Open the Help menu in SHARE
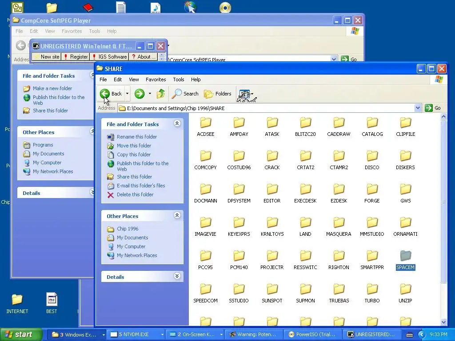Image resolution: width=455 pixels, height=341 pixels. (196, 79)
